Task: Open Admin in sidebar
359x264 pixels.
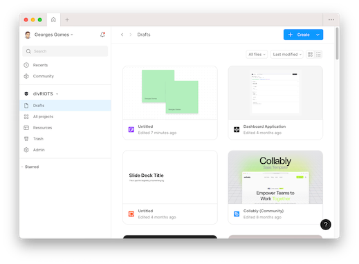Action: point(65,150)
